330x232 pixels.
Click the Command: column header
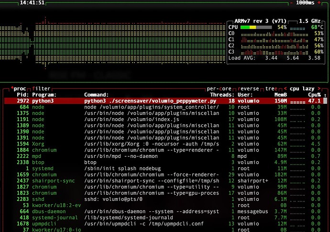point(97,95)
